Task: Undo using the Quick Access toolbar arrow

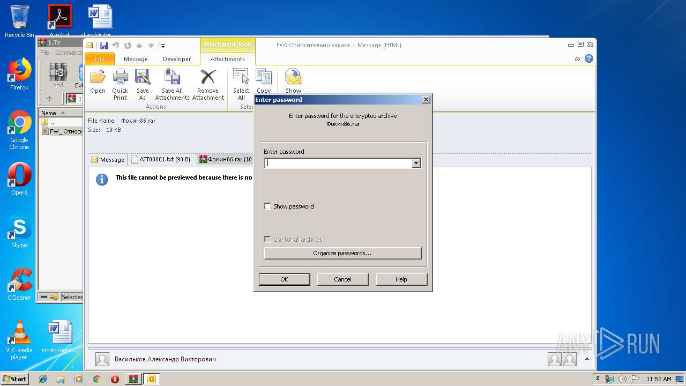Action: pyautogui.click(x=115, y=46)
